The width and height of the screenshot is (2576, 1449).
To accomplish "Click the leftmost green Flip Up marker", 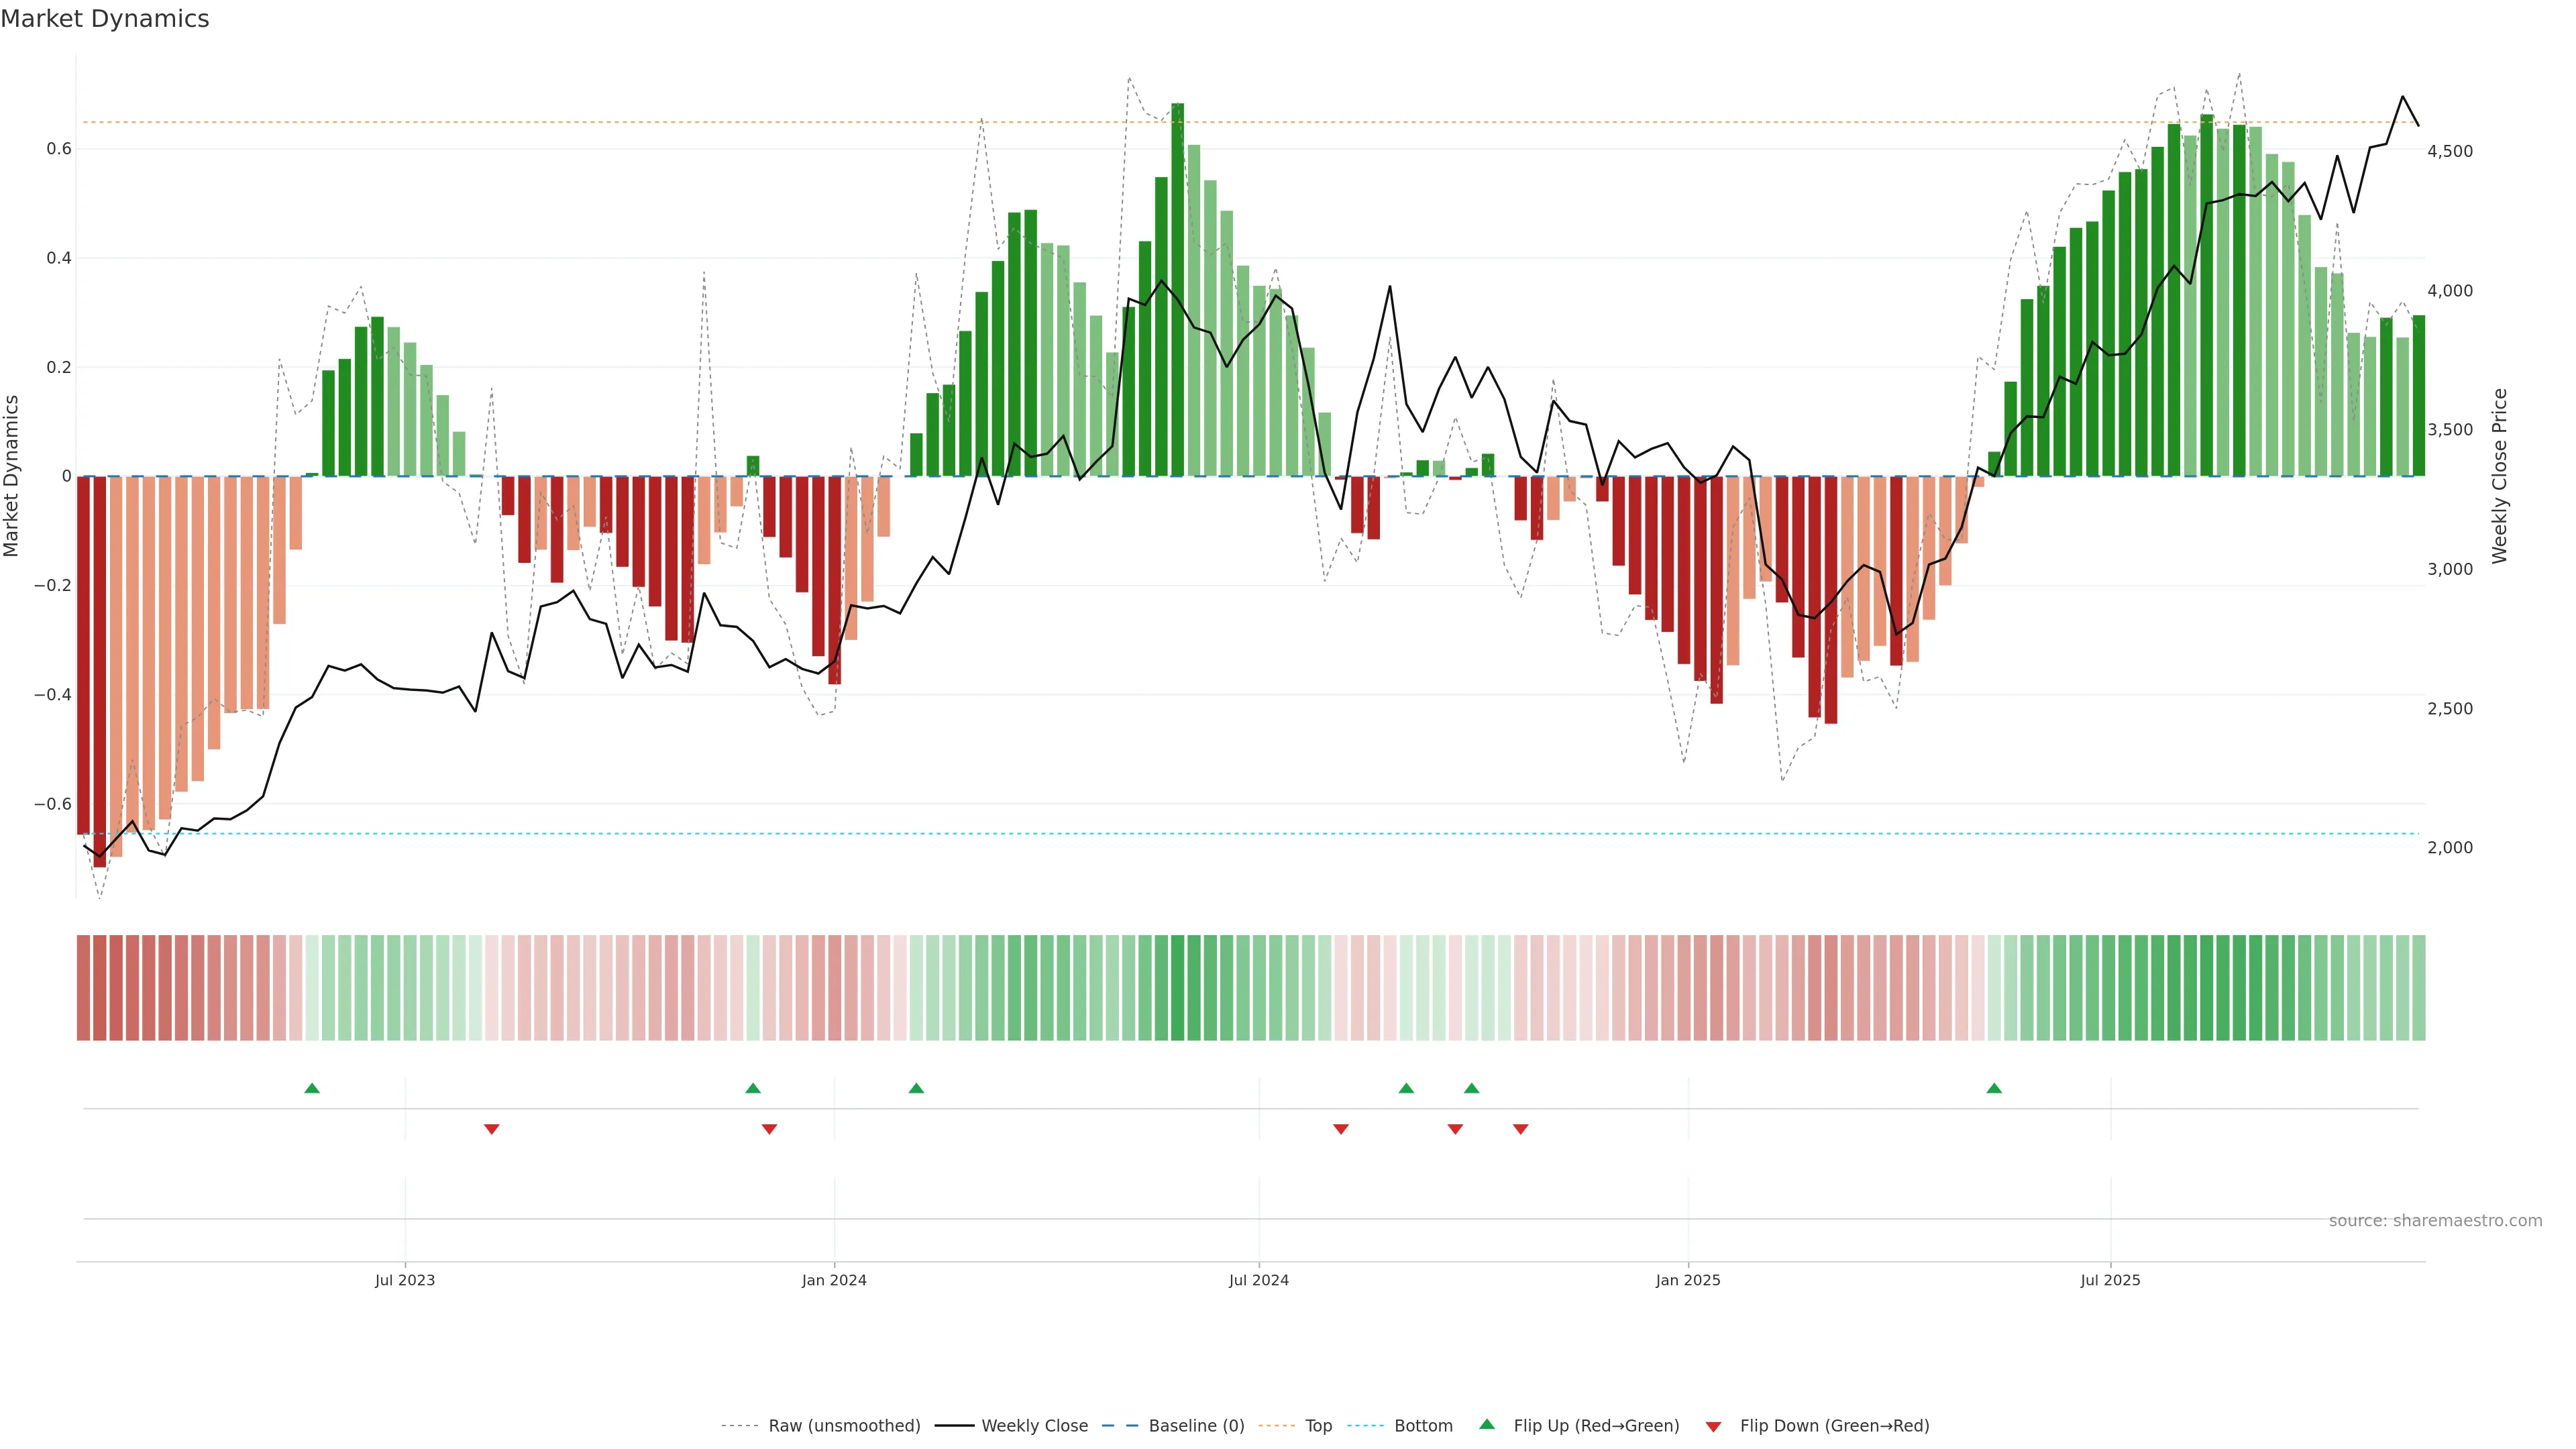I will click(x=312, y=1088).
